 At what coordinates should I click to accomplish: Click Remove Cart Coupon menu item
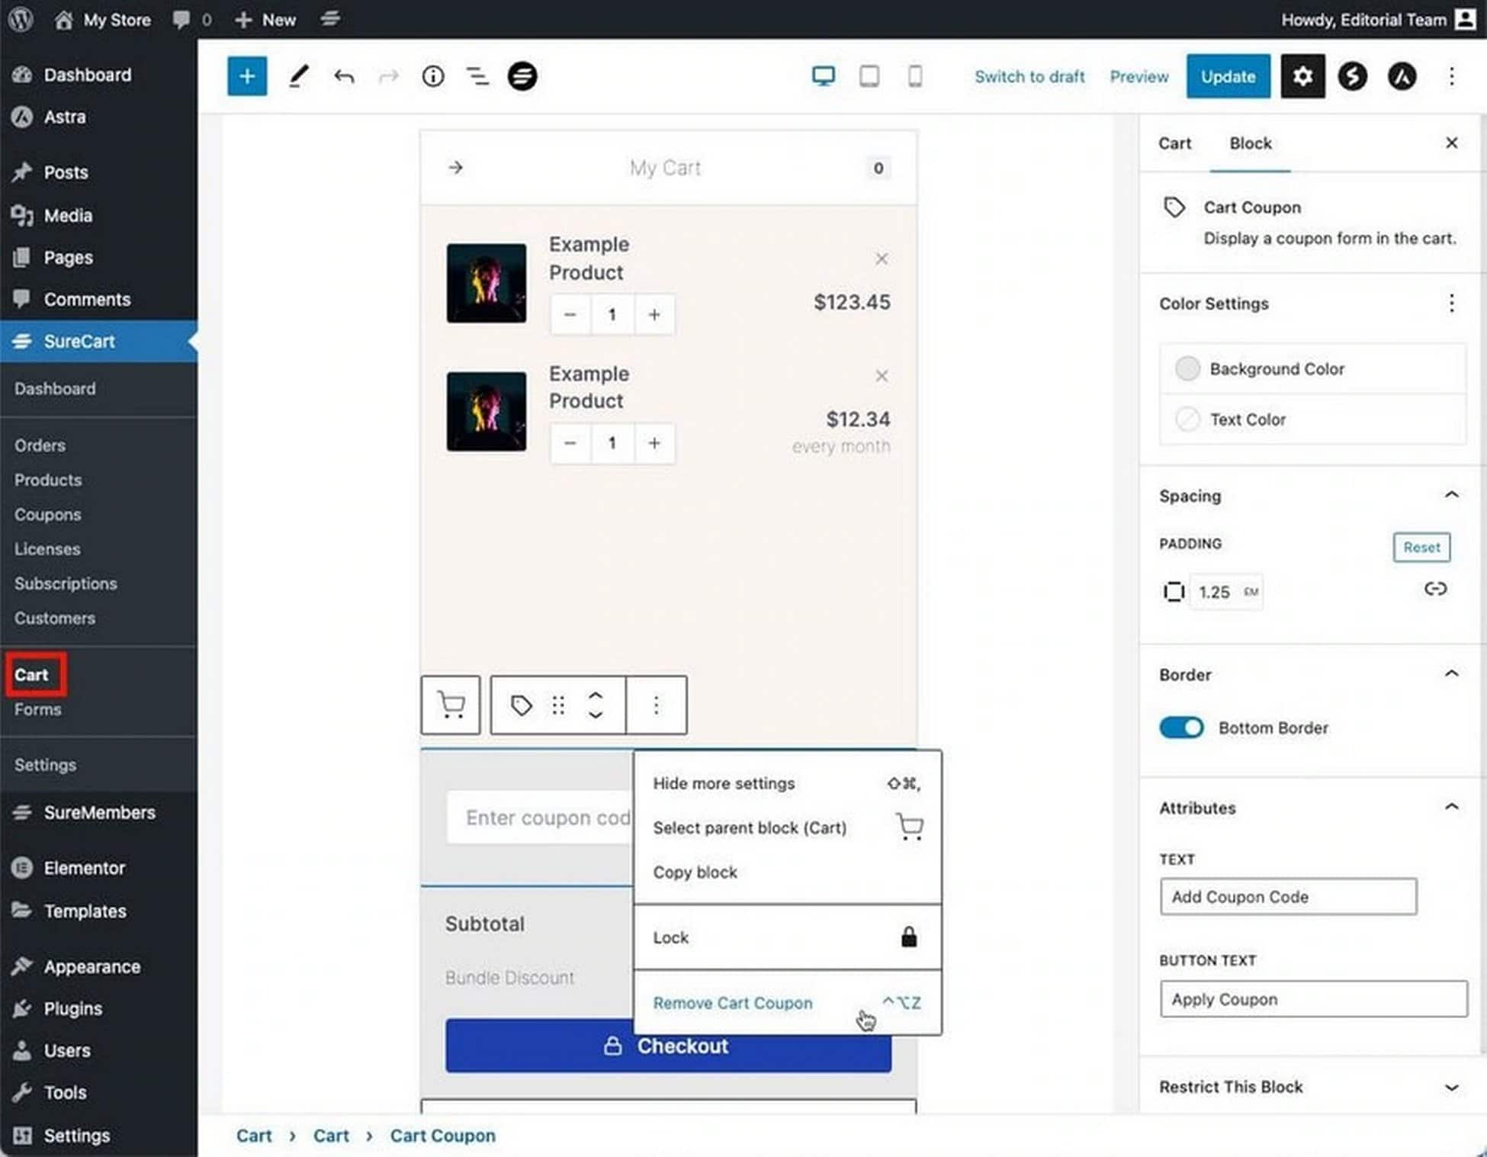pos(732,1003)
